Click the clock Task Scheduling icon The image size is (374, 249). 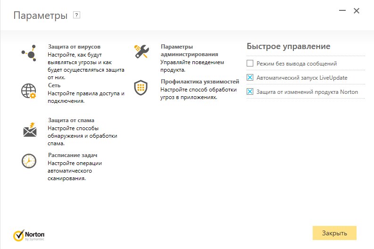tap(29, 161)
